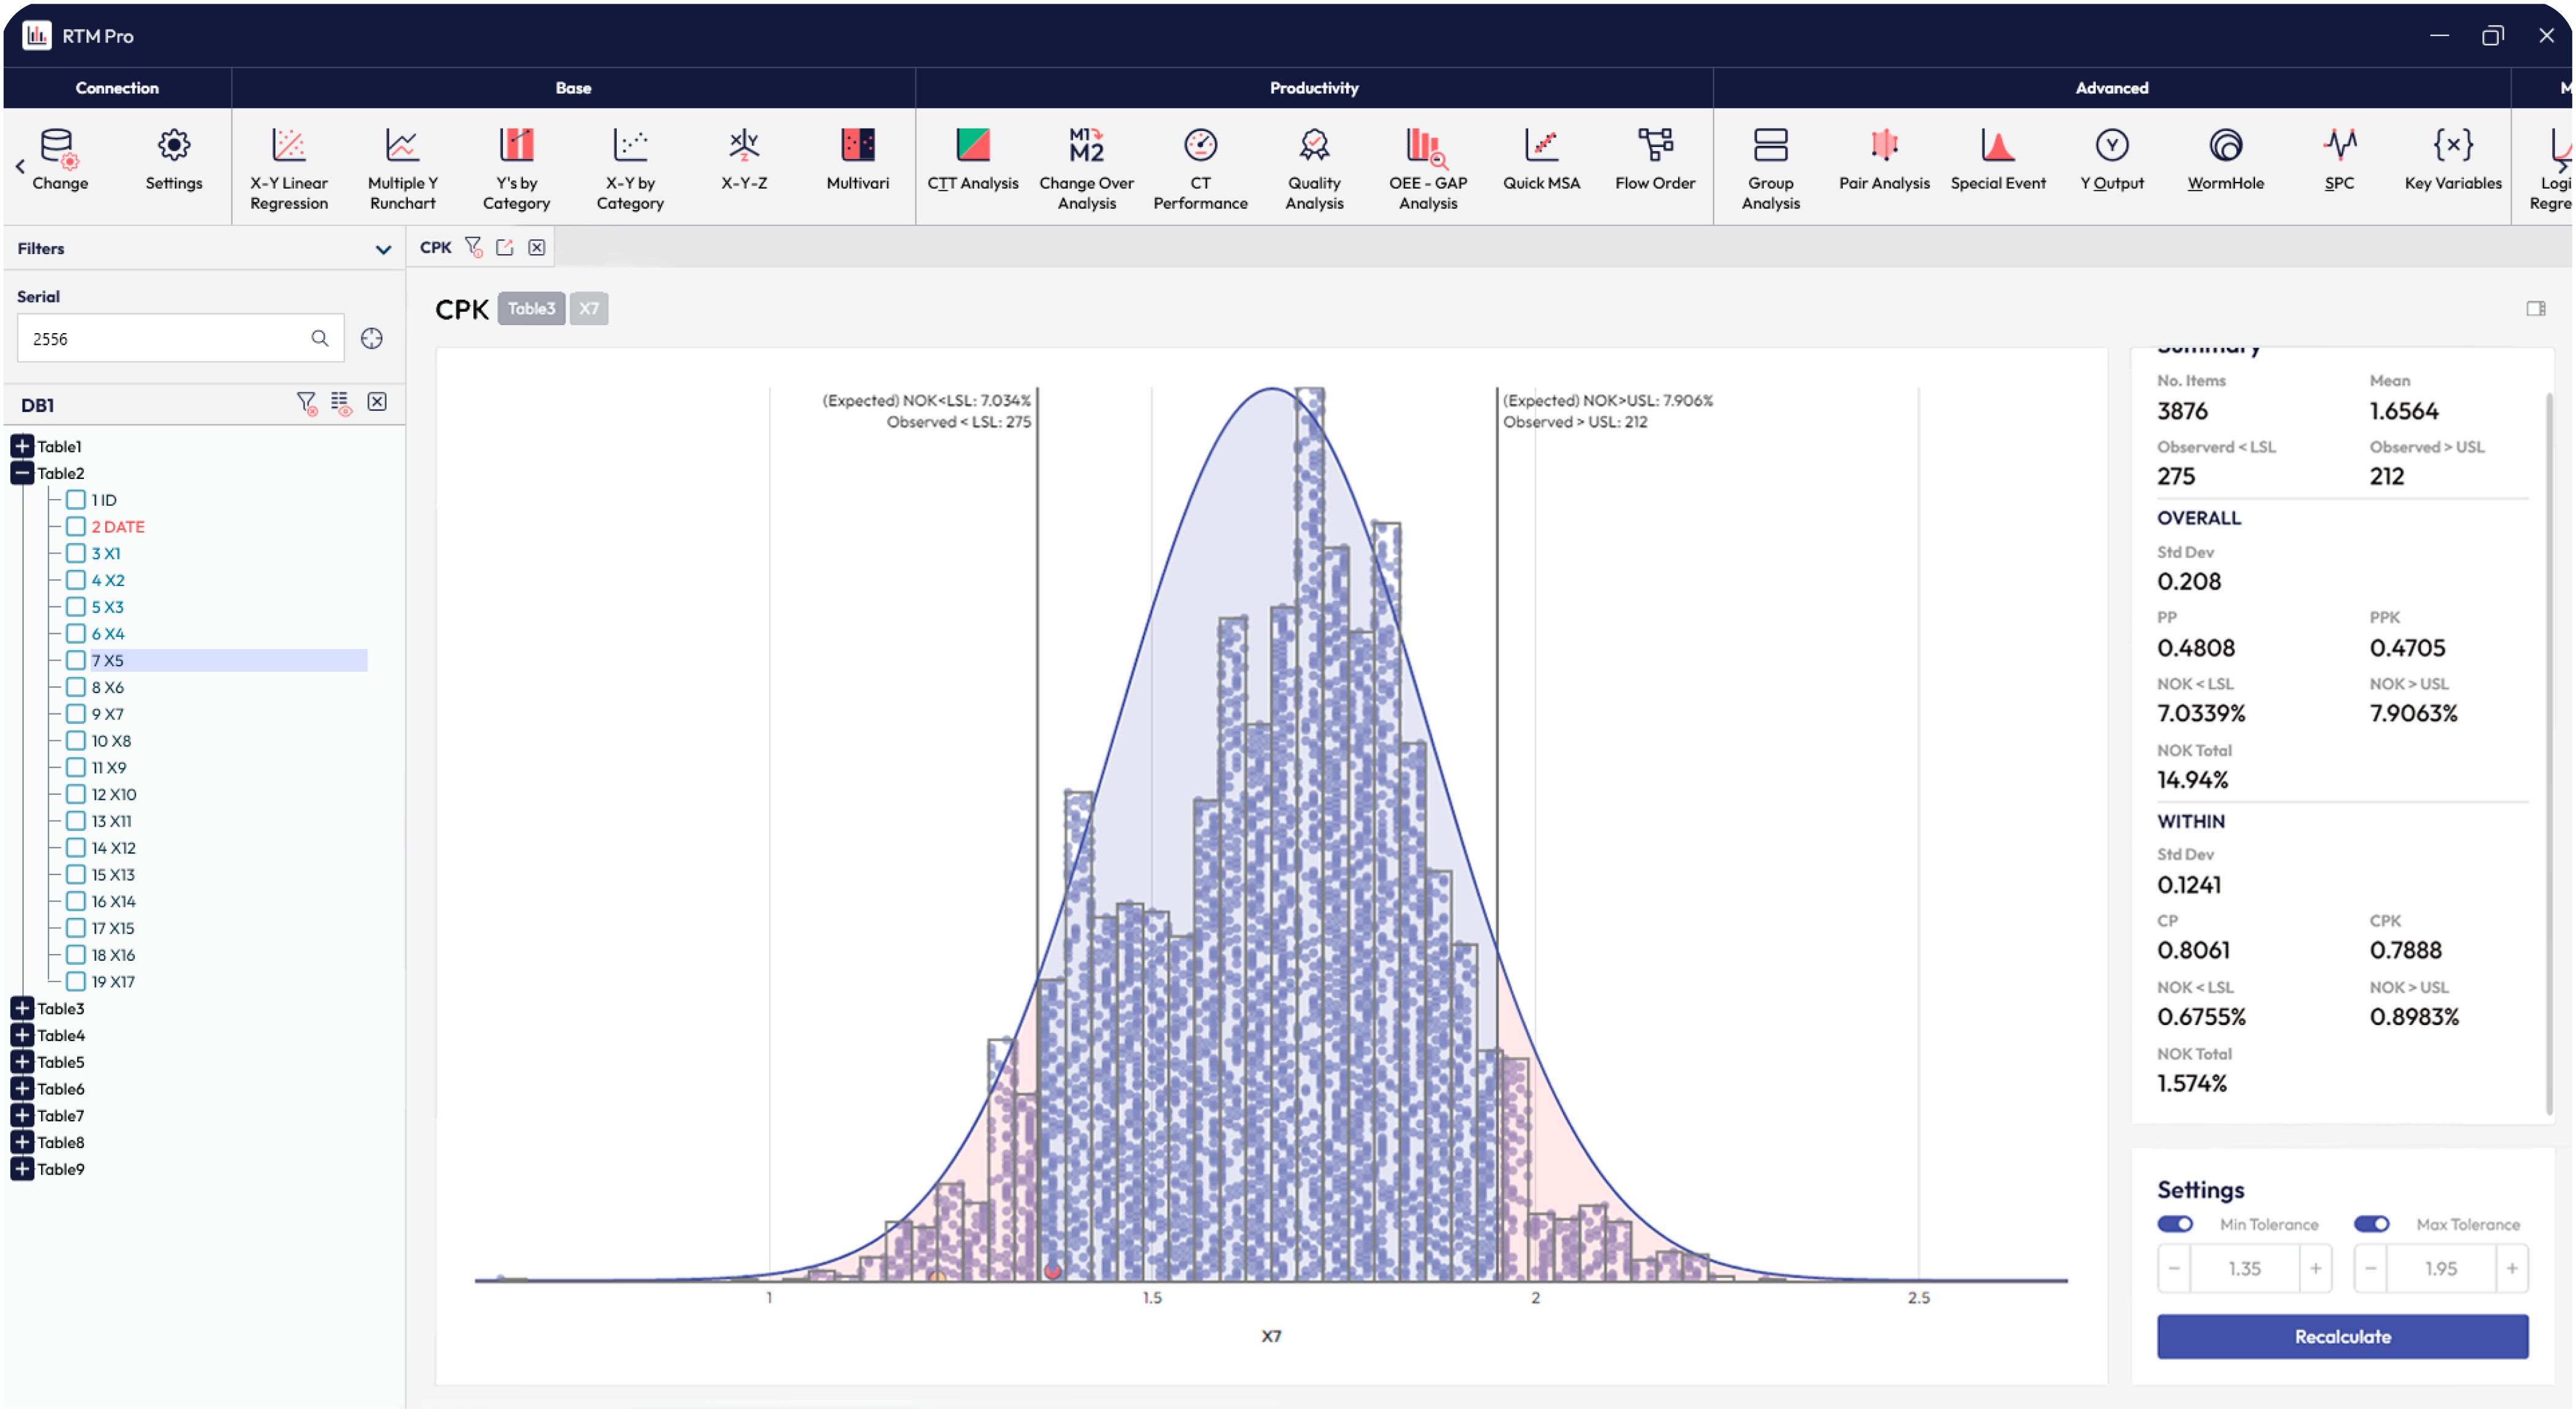
Task: Switch to the Advanced ribbon tab
Action: tap(2111, 88)
